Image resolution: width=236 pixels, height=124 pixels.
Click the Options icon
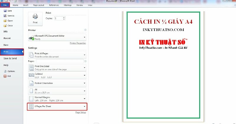coord(5,71)
